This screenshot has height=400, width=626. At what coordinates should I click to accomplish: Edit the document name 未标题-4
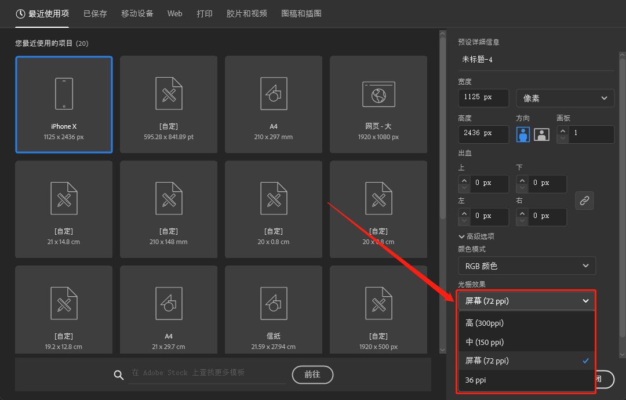[536, 60]
